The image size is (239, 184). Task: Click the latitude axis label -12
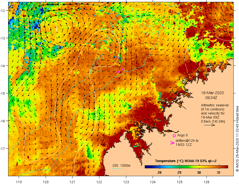pyautogui.click(x=3, y=11)
